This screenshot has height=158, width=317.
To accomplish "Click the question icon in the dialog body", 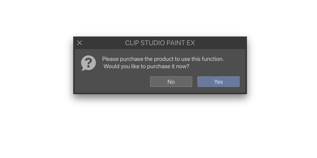I will [x=88, y=63].
